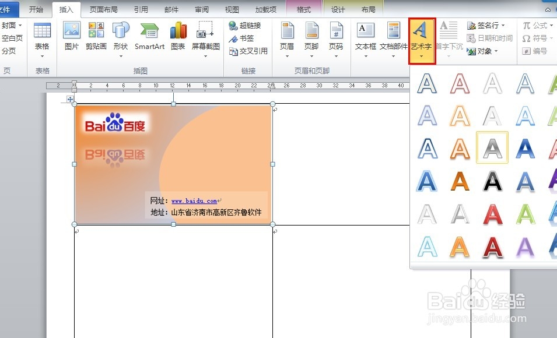557x338 pixels.
Task: Insert a hyperlink (超链接)
Action: pos(245,26)
